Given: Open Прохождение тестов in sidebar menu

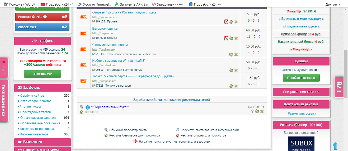Looking at the screenshot, I should (35, 112).
